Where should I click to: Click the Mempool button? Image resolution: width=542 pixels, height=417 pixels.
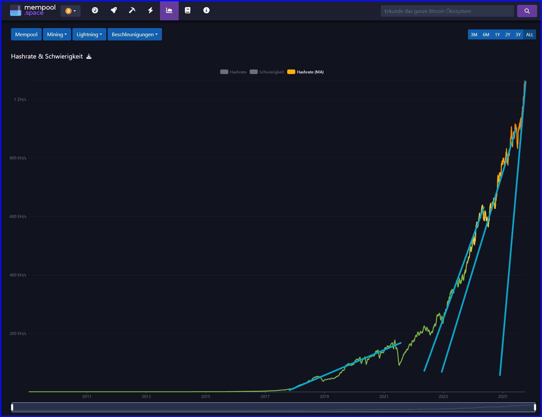coord(26,34)
